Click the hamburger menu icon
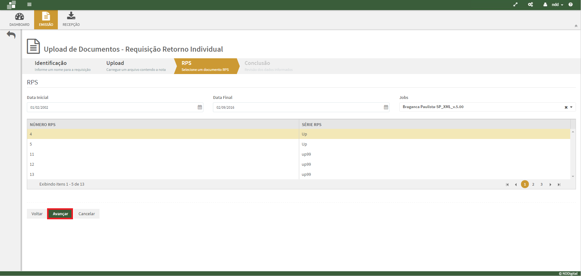 (x=29, y=4)
